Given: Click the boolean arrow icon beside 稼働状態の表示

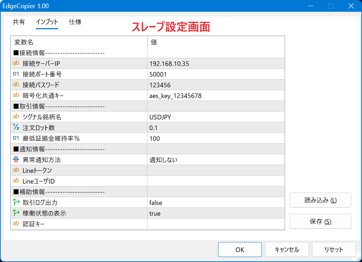Looking at the screenshot, I should point(16,213).
